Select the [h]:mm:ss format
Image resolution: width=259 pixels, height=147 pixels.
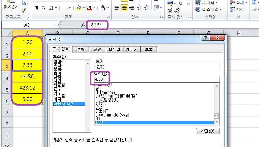105,92
